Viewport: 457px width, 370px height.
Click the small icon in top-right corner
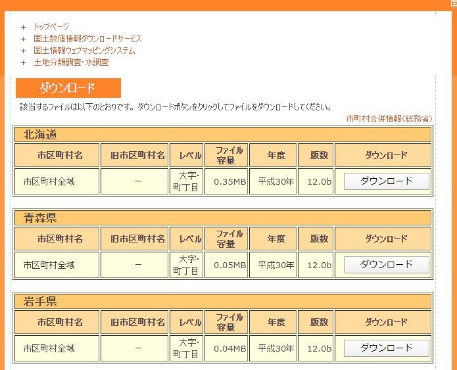(x=453, y=3)
